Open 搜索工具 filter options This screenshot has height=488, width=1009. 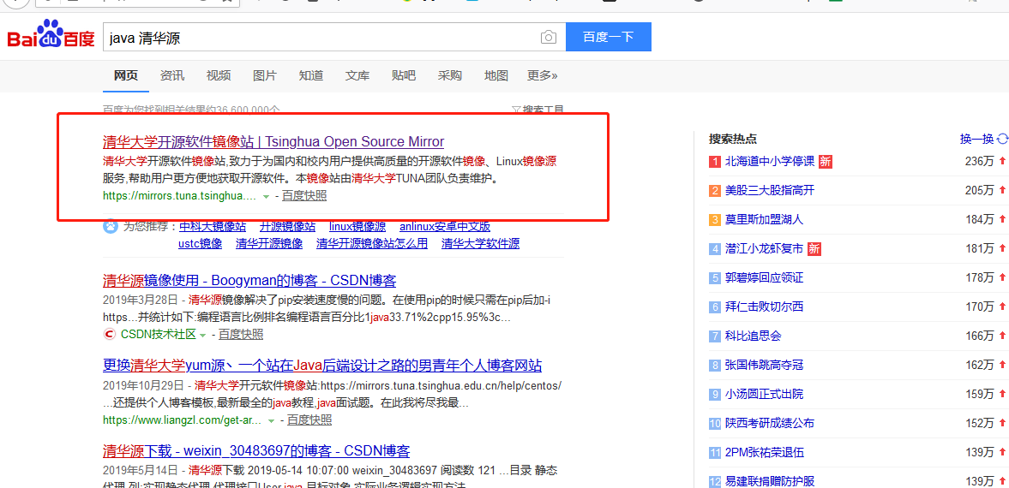coord(538,110)
